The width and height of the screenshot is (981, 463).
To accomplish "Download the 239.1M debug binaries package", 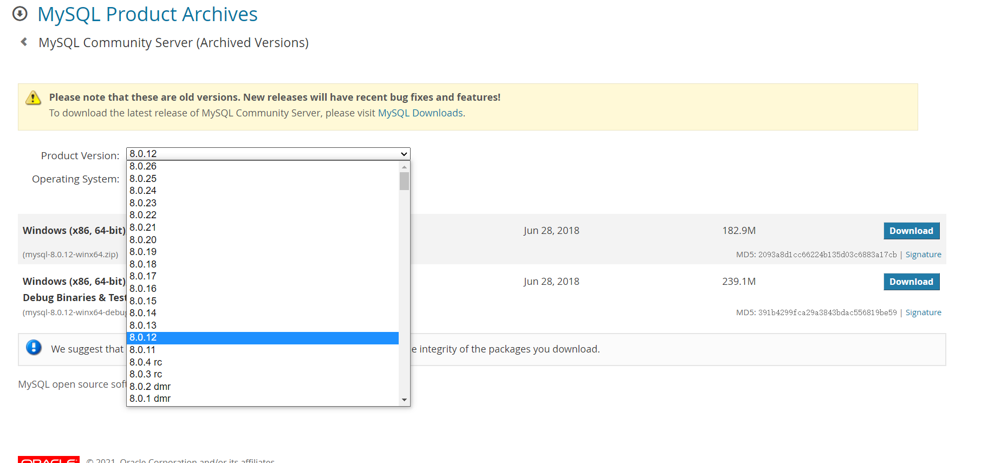I will pos(911,282).
